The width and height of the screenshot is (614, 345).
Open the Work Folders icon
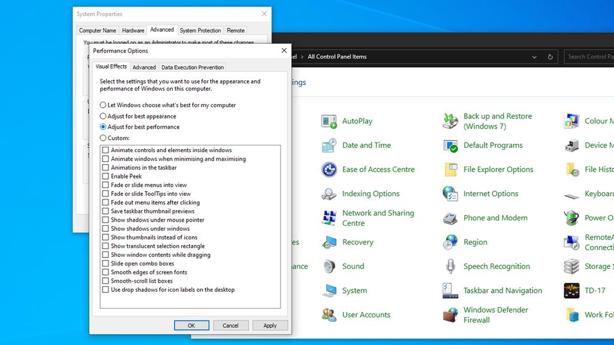[571, 315]
